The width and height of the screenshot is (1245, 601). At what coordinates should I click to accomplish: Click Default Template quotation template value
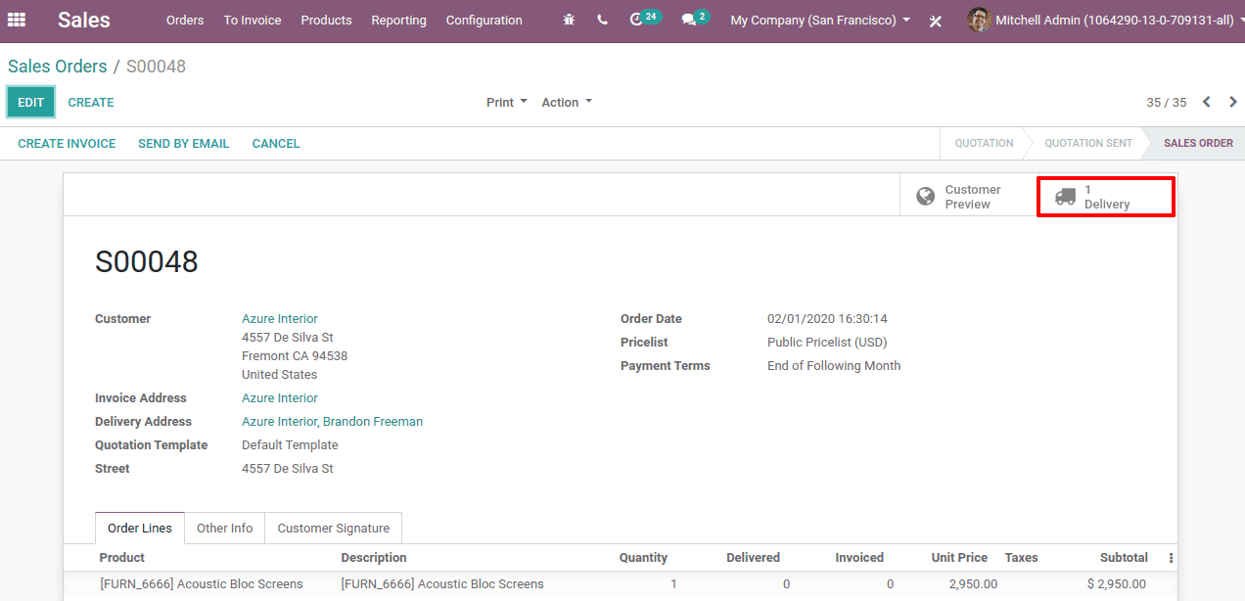[x=290, y=445]
